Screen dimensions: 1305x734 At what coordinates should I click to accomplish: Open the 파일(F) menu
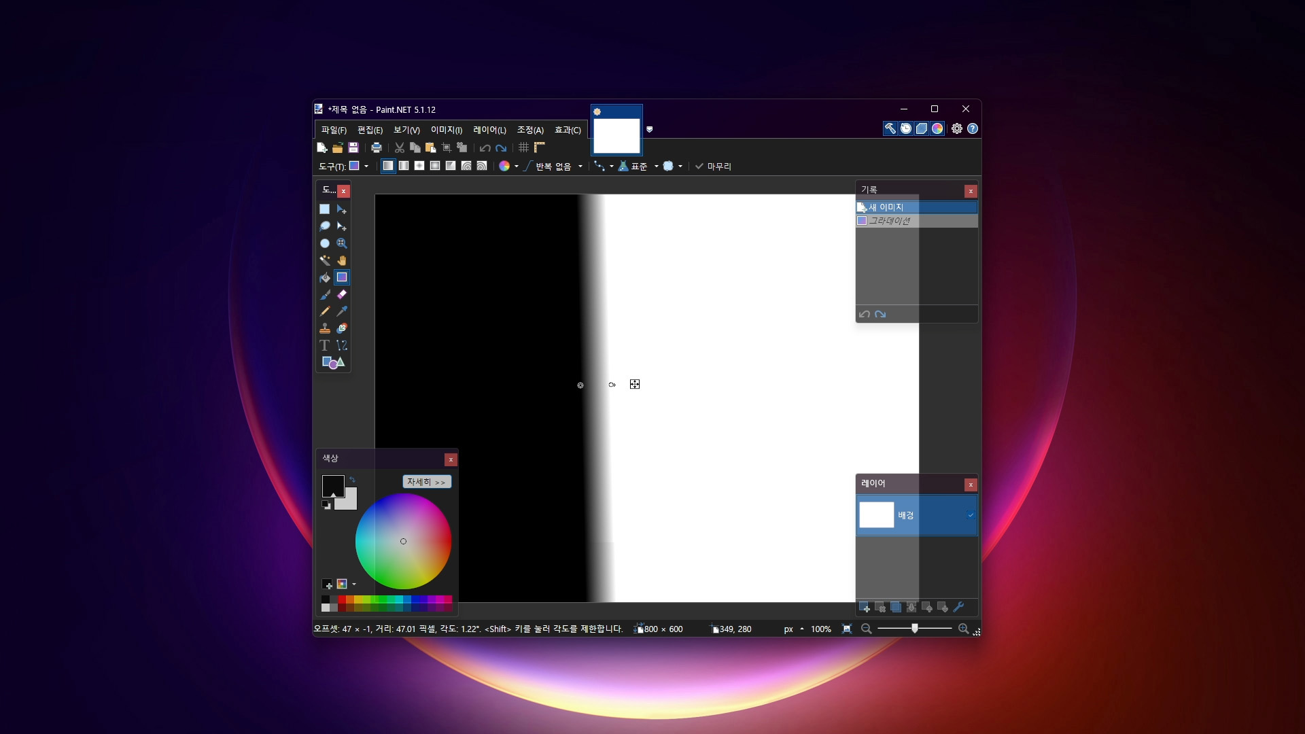(x=334, y=130)
